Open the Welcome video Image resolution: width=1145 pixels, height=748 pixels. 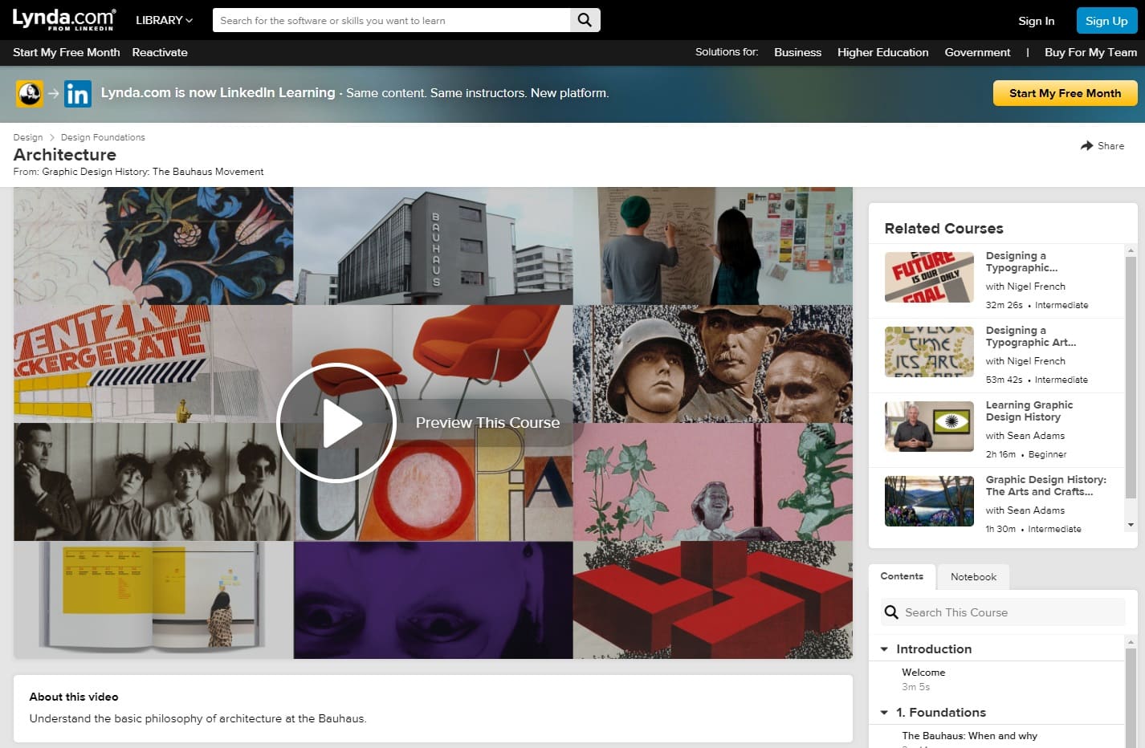pos(923,673)
